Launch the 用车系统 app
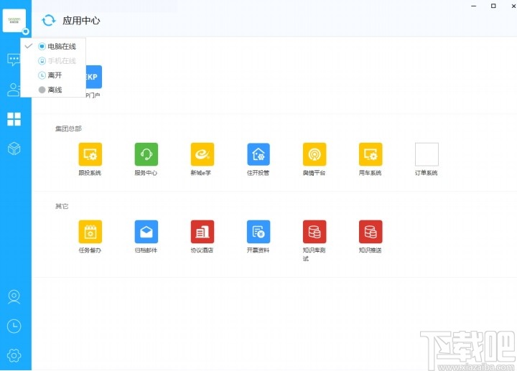517x371 pixels. [371, 154]
